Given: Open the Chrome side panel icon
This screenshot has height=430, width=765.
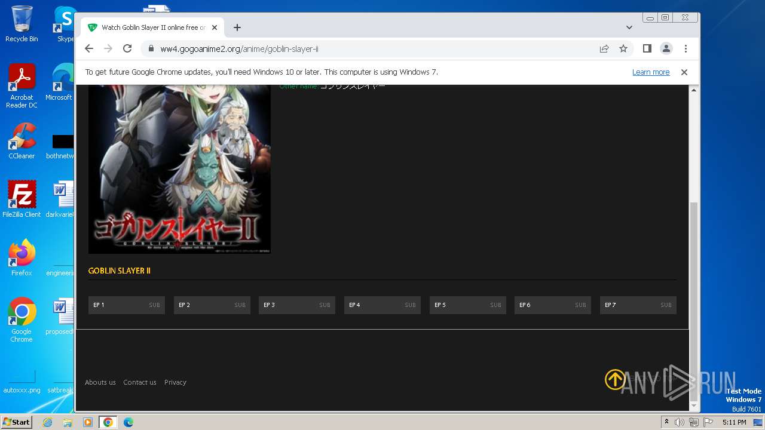Looking at the screenshot, I should coord(647,48).
